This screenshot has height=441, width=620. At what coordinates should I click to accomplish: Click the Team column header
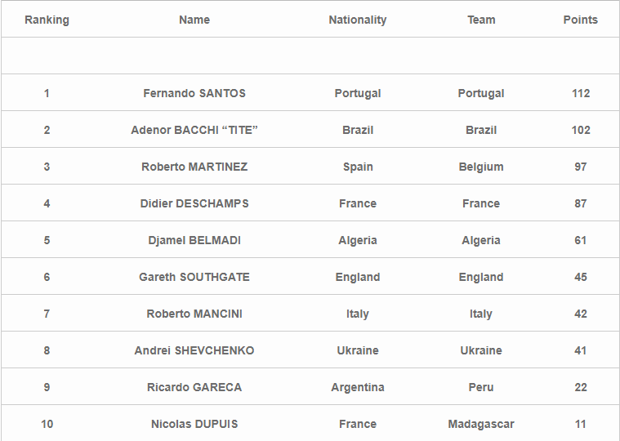pyautogui.click(x=481, y=20)
